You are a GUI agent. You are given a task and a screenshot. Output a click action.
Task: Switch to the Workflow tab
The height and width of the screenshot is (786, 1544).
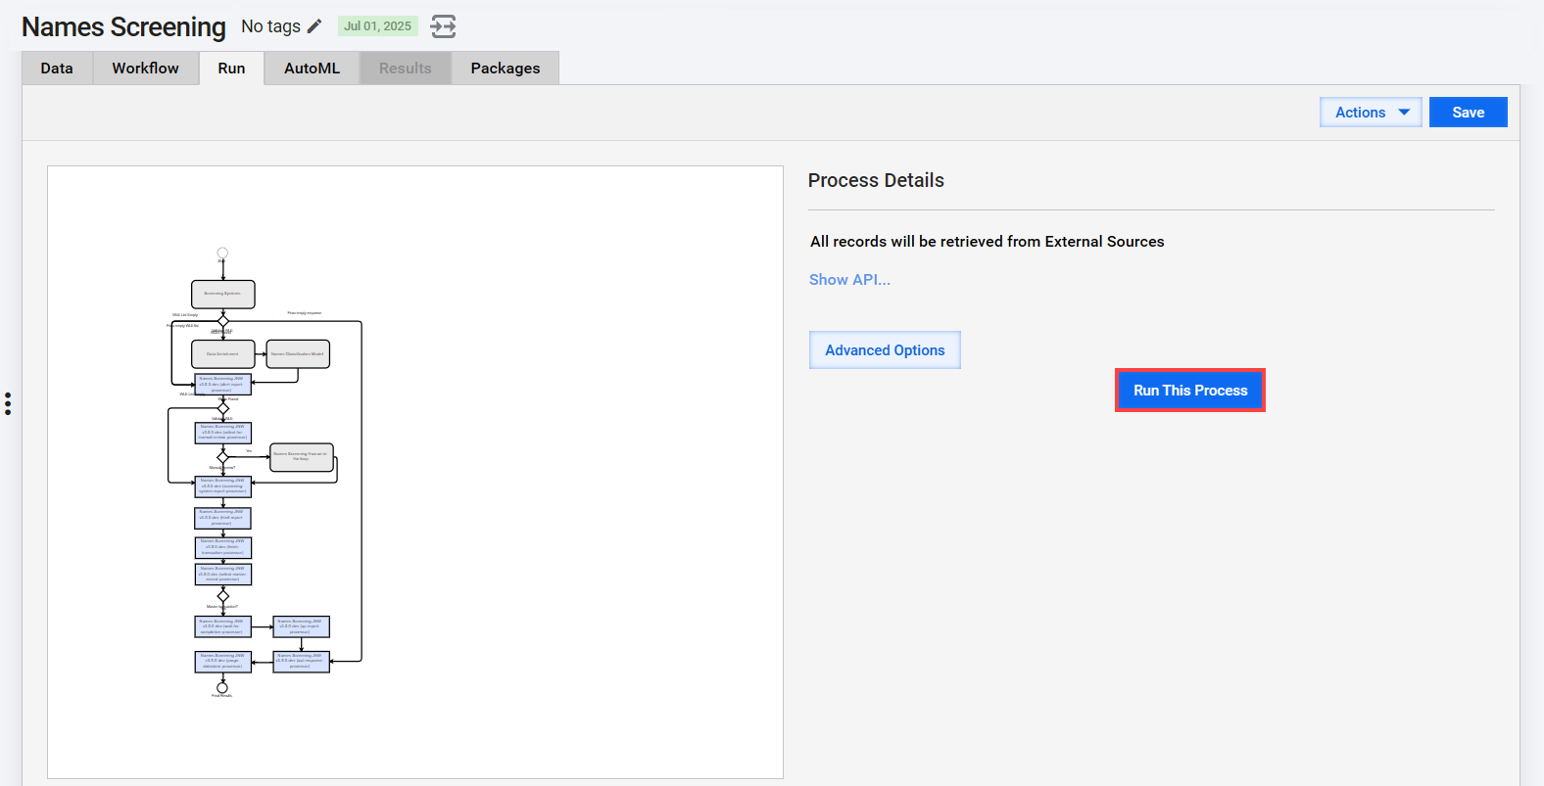tap(145, 69)
